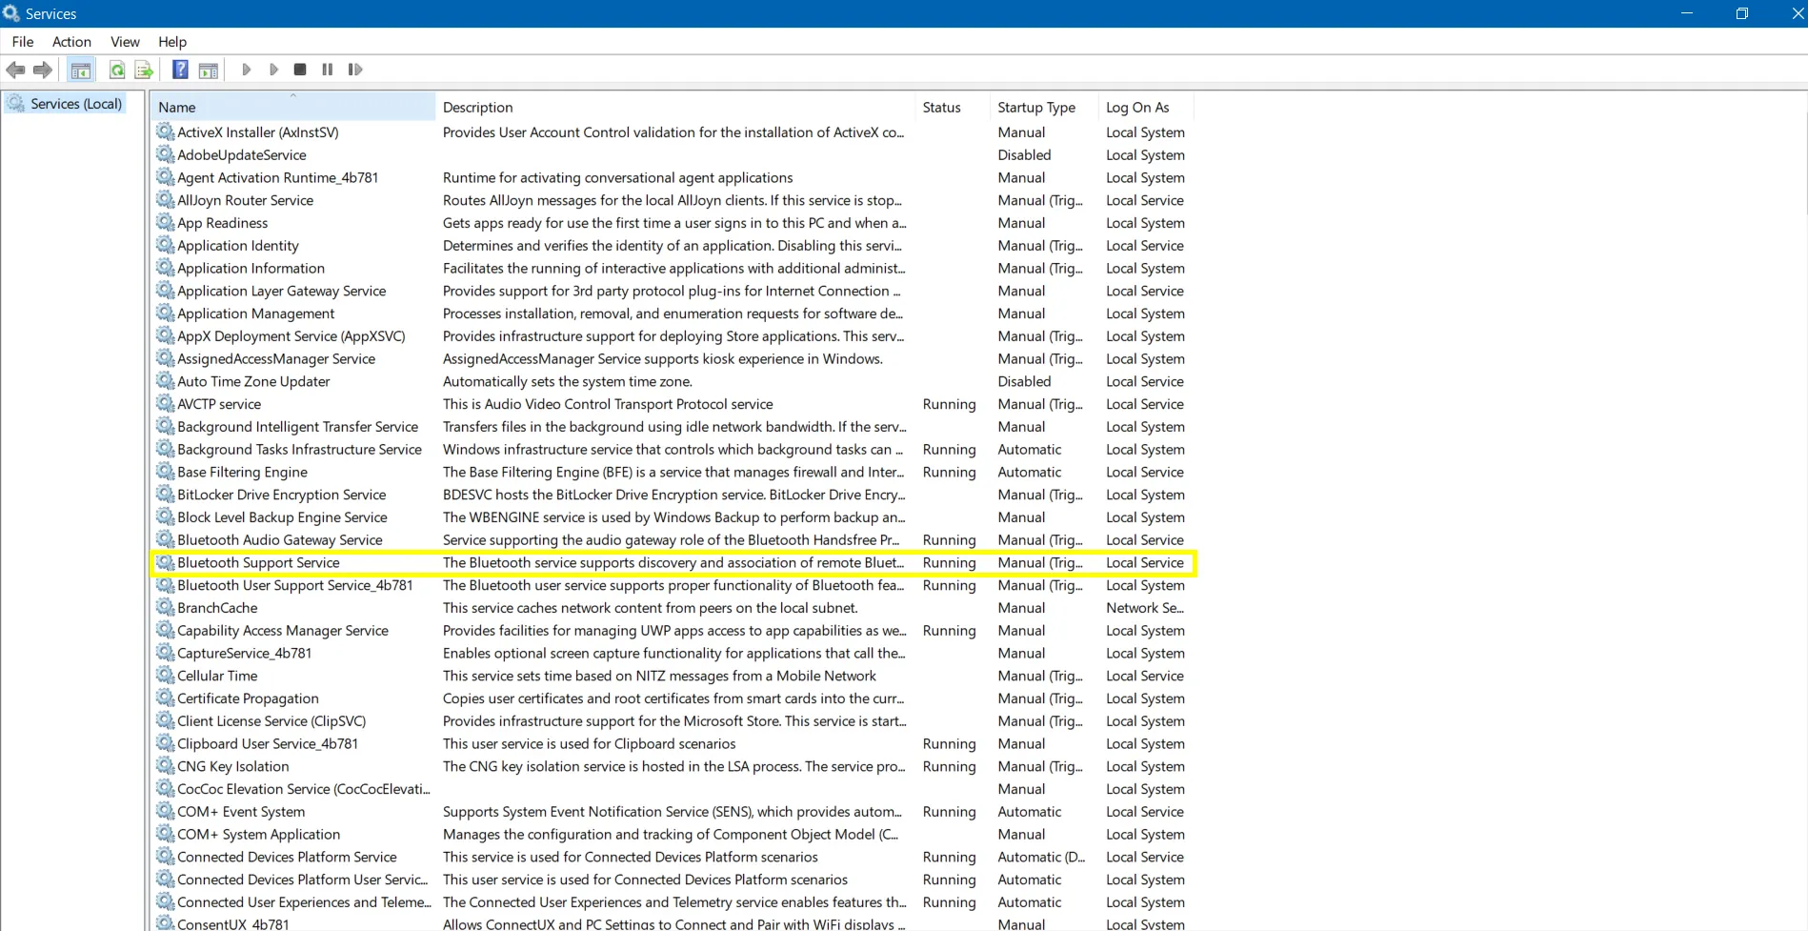Viewport: 1808px width, 931px height.
Task: Click the gear icon of Certificate Propagation
Action: point(166,698)
